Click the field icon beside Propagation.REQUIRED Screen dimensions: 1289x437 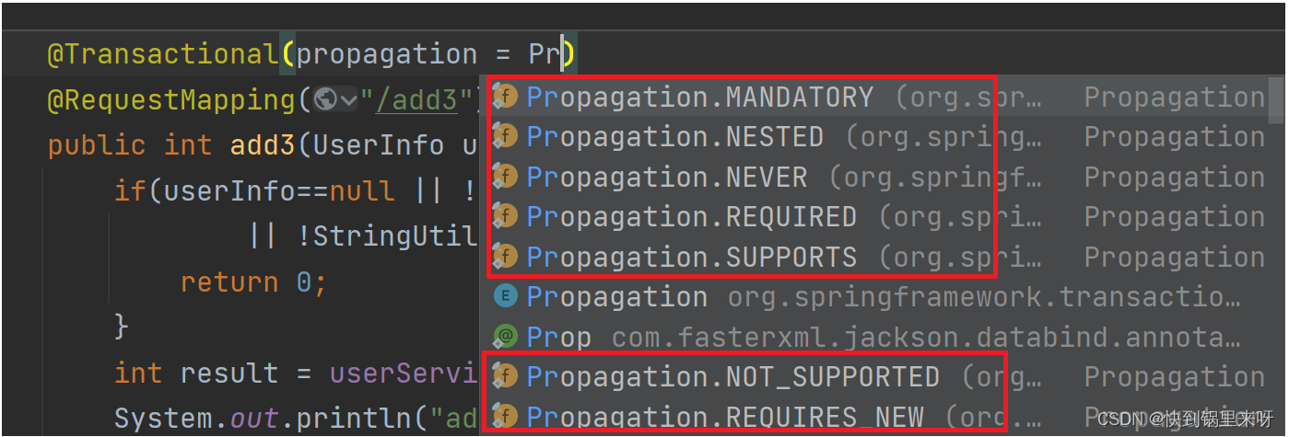tap(505, 217)
